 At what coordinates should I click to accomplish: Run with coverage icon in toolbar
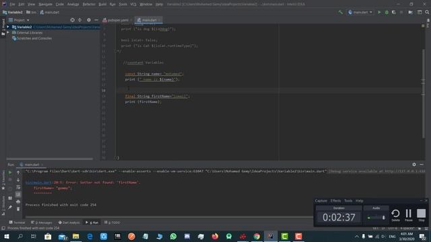click(393, 12)
